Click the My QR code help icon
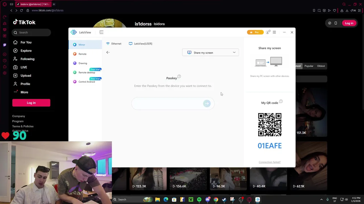The height and width of the screenshot is (204, 364). (281, 101)
